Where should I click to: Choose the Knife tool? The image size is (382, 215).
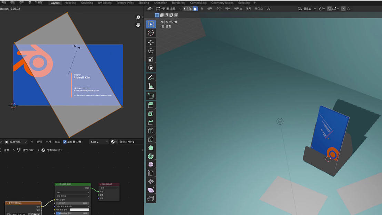pyautogui.click(x=151, y=139)
